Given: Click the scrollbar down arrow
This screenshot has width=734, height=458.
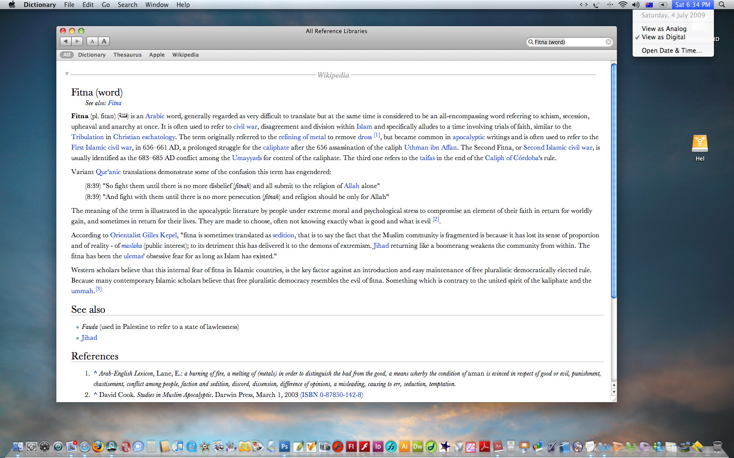Looking at the screenshot, I should 614,392.
